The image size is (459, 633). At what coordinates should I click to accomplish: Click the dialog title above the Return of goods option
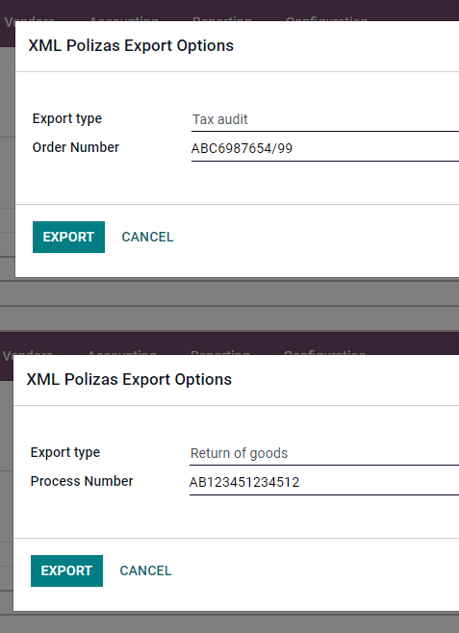point(129,379)
